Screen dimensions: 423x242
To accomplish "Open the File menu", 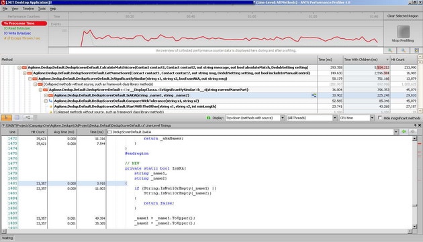I will 5,9.
